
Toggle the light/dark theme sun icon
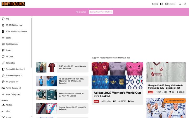coord(185,4)
